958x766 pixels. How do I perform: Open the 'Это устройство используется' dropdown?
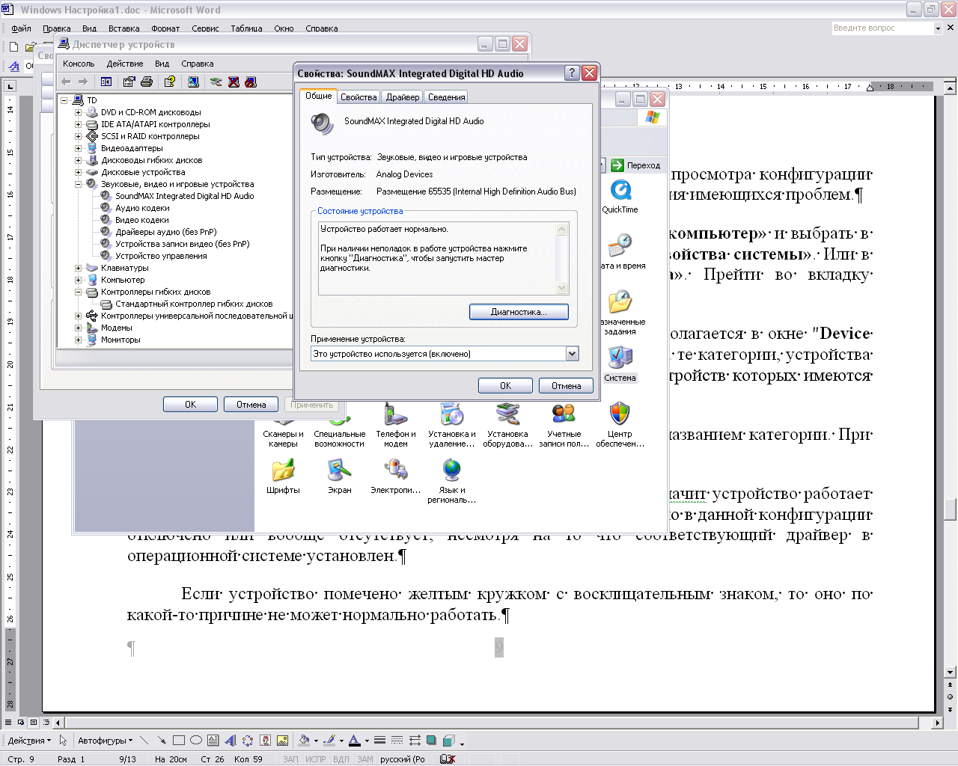click(573, 354)
